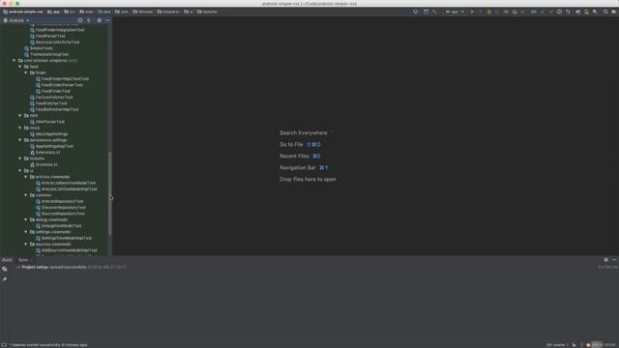The height and width of the screenshot is (348, 619).
Task: Collapse the common package
Action: (26, 195)
